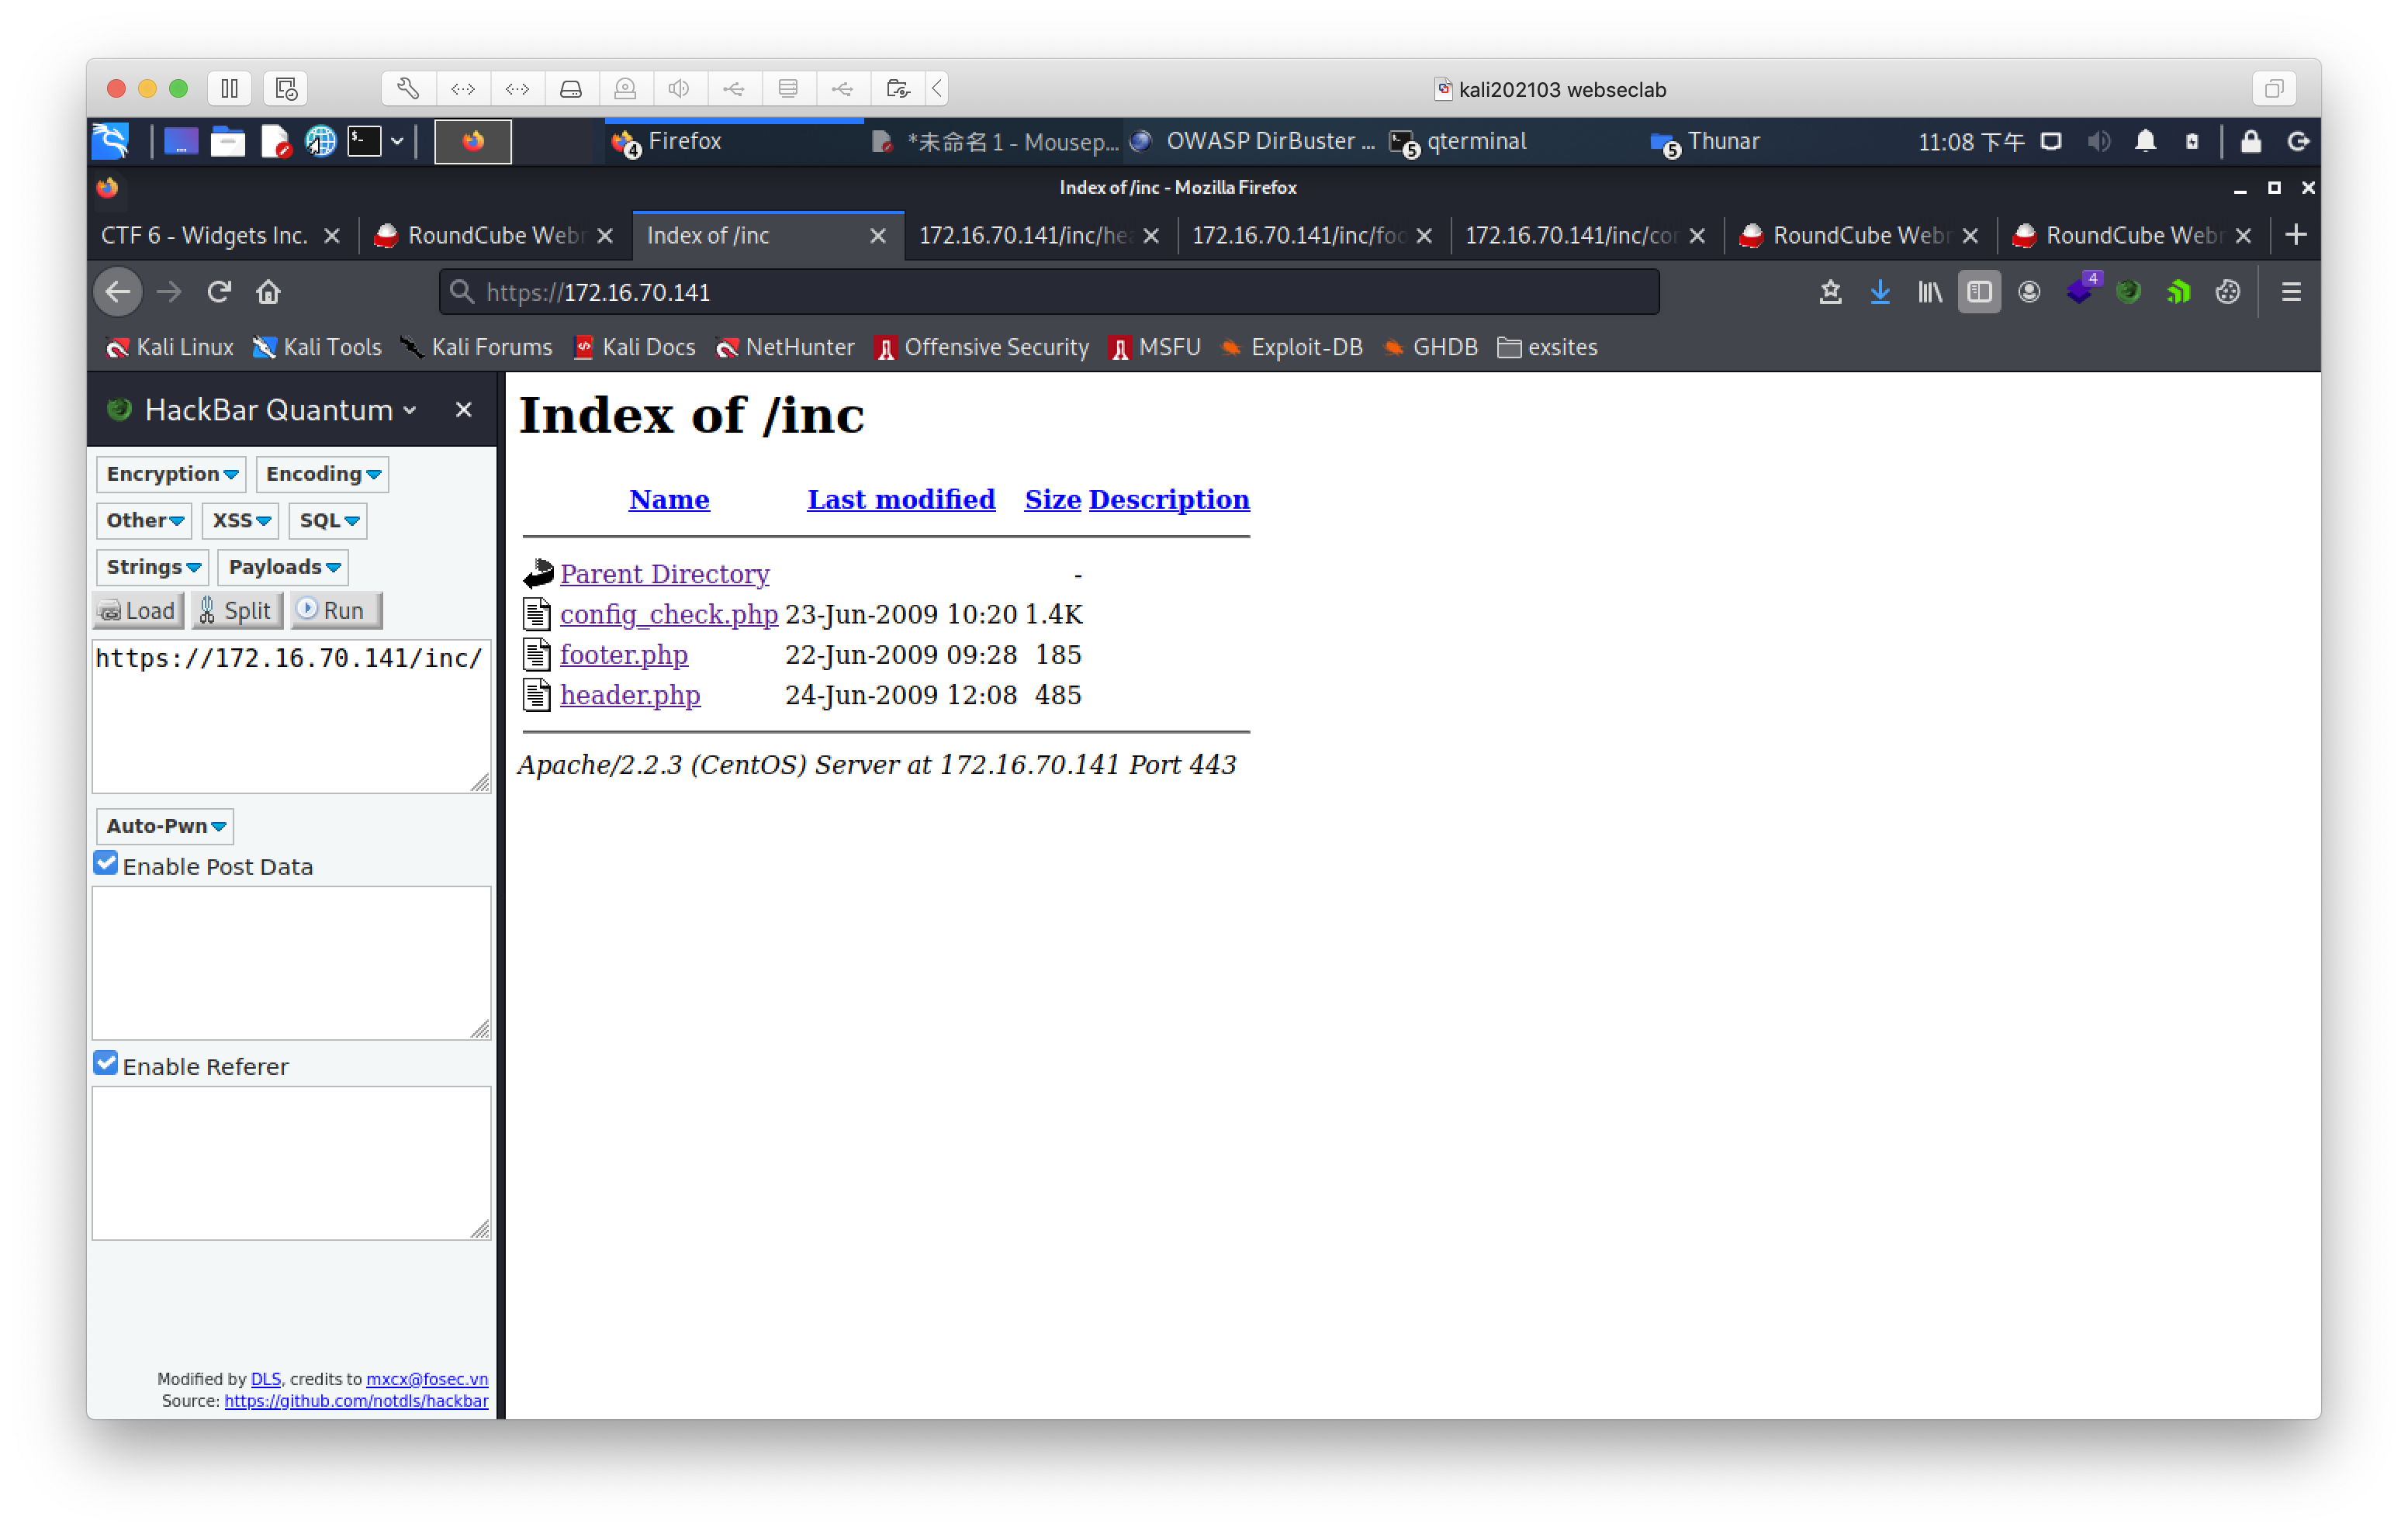Click the Encoding tool icon
Image resolution: width=2408 pixels, height=1534 pixels.
point(323,472)
